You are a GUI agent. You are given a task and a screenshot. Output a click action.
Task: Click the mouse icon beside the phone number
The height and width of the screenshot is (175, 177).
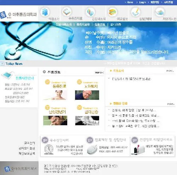click(x=92, y=150)
